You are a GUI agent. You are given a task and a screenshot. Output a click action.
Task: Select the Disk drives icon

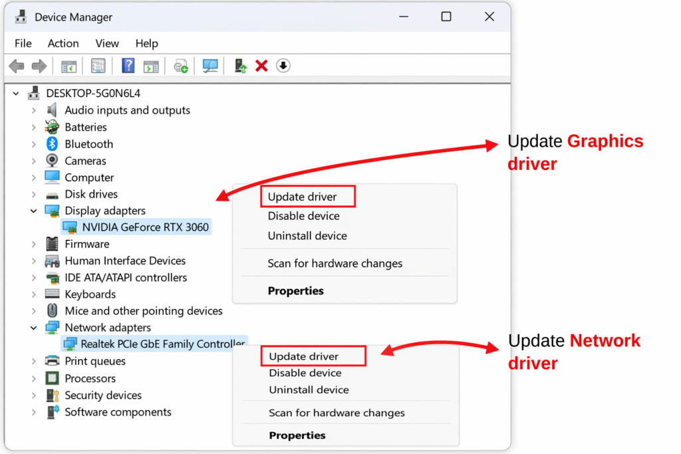point(52,195)
